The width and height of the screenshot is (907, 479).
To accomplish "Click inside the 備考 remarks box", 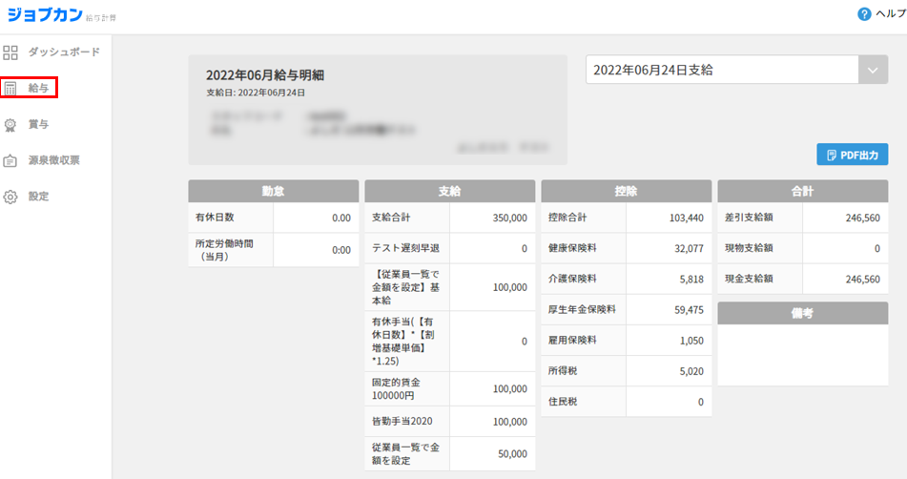I will click(x=803, y=355).
